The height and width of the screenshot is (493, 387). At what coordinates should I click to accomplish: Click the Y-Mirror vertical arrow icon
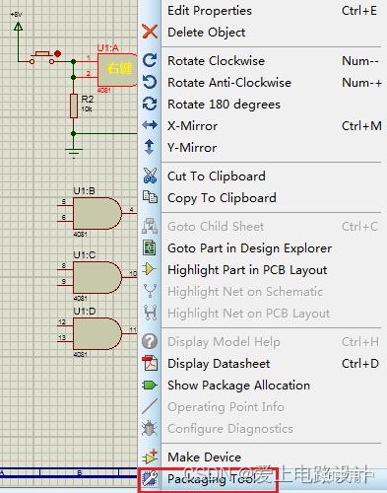(150, 147)
